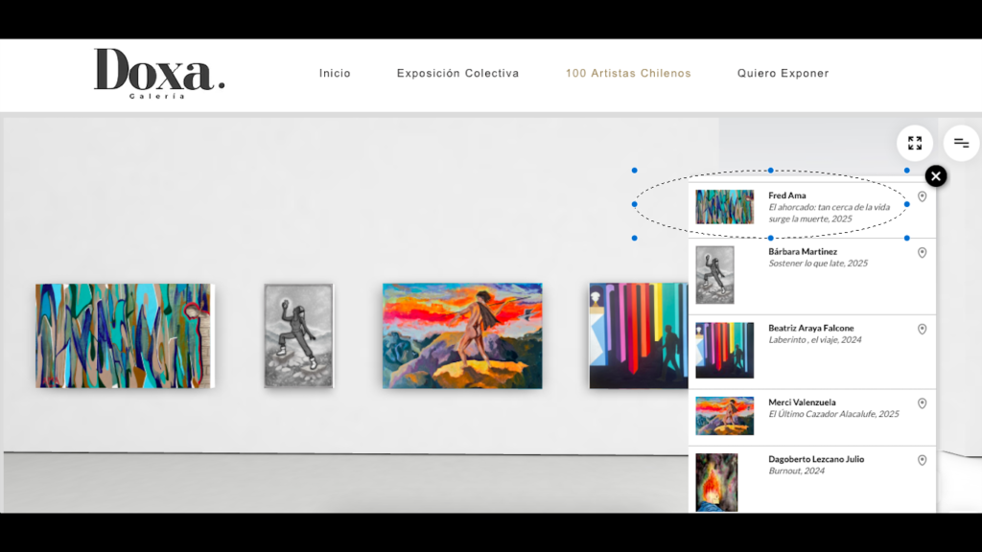Select El Último Cazador Alacalufe list thumbnail
Viewport: 982px width, 552px height.
pyautogui.click(x=725, y=416)
